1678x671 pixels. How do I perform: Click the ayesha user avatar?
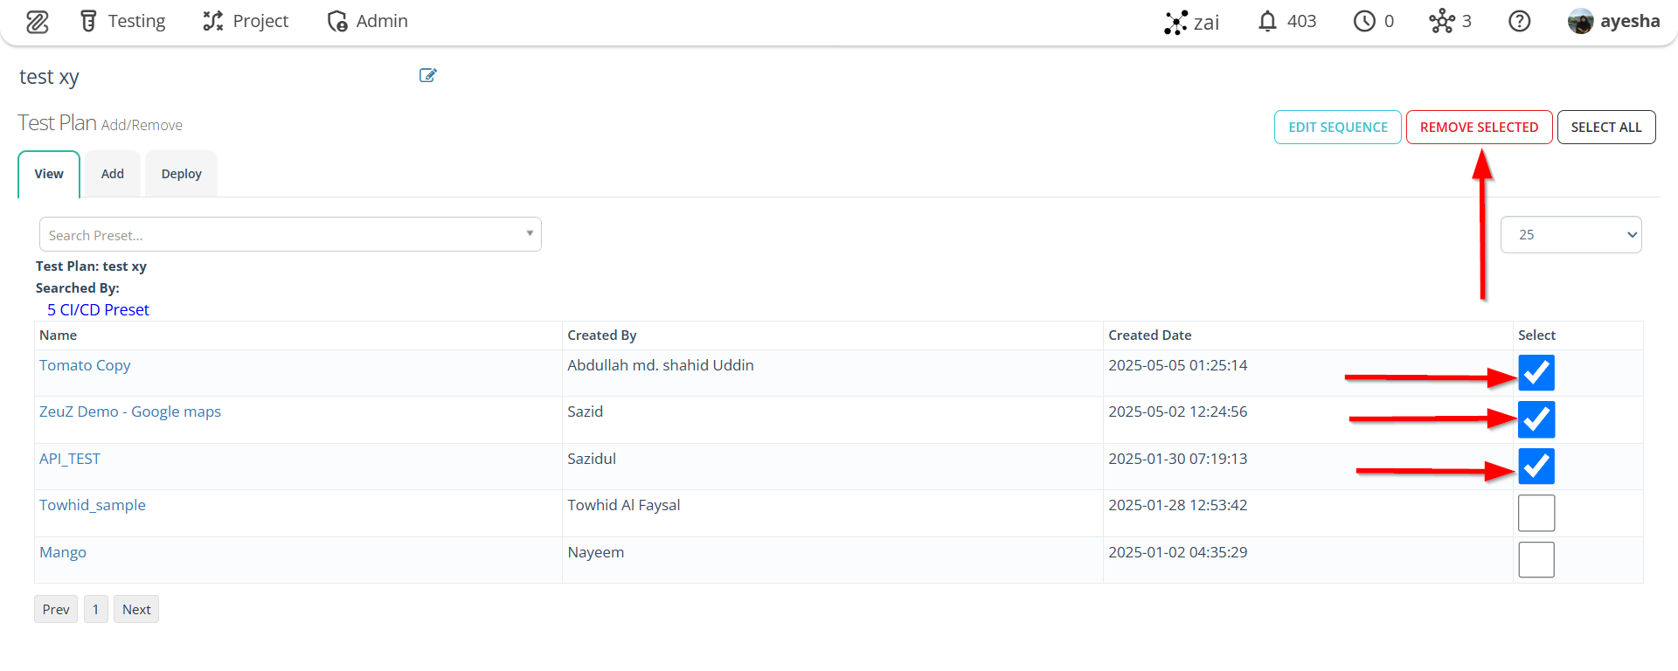click(1580, 21)
